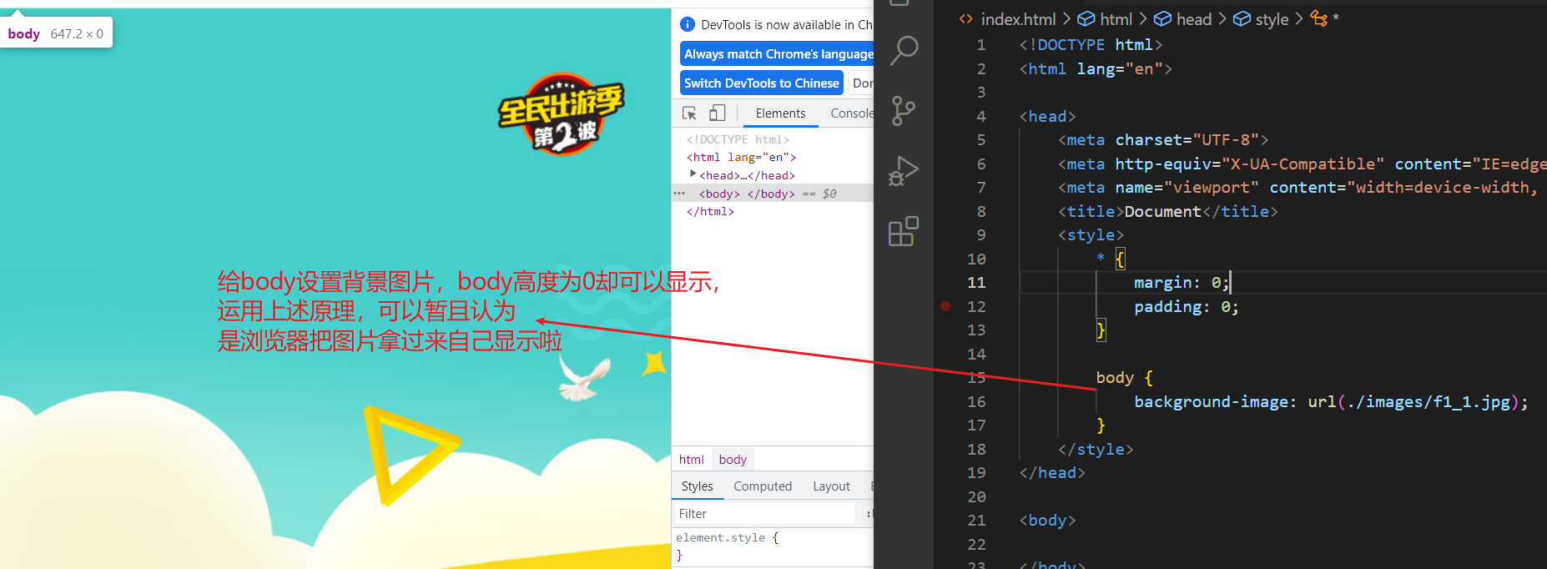Open the Layout pane tab
The height and width of the screenshot is (569, 1547).
coord(831,486)
